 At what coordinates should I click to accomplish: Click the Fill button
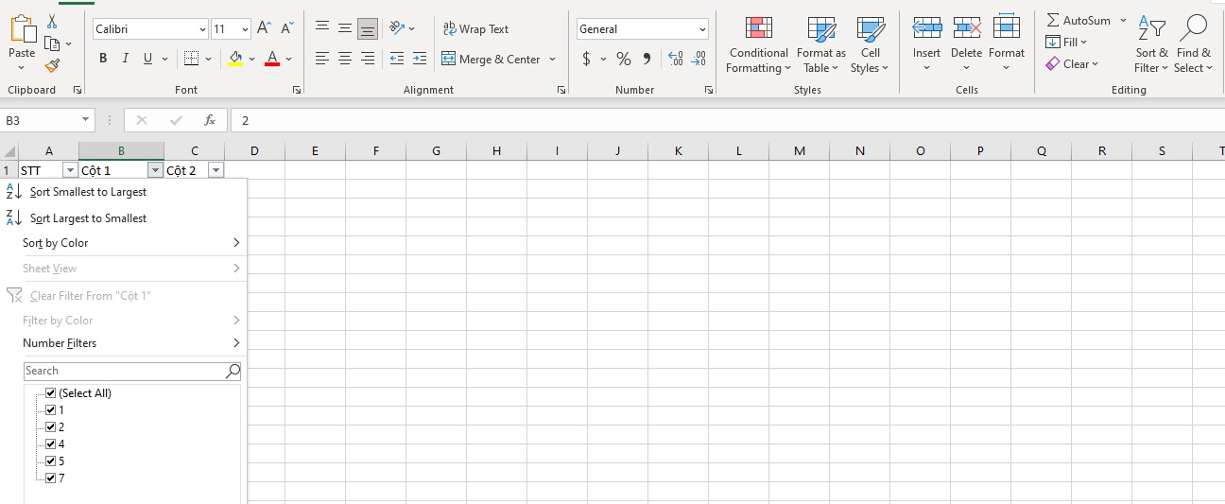coord(1067,42)
